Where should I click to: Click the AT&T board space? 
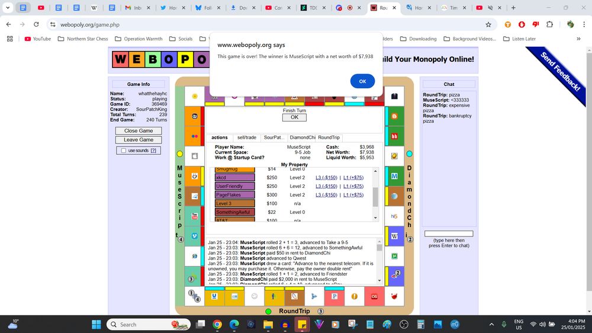pyautogui.click(x=394, y=196)
